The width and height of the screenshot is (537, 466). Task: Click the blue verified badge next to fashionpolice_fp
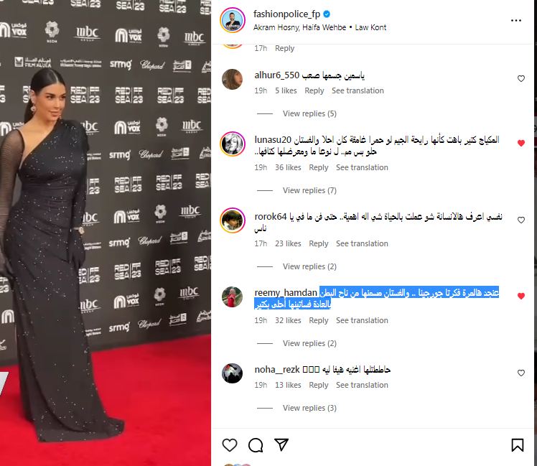tap(327, 14)
